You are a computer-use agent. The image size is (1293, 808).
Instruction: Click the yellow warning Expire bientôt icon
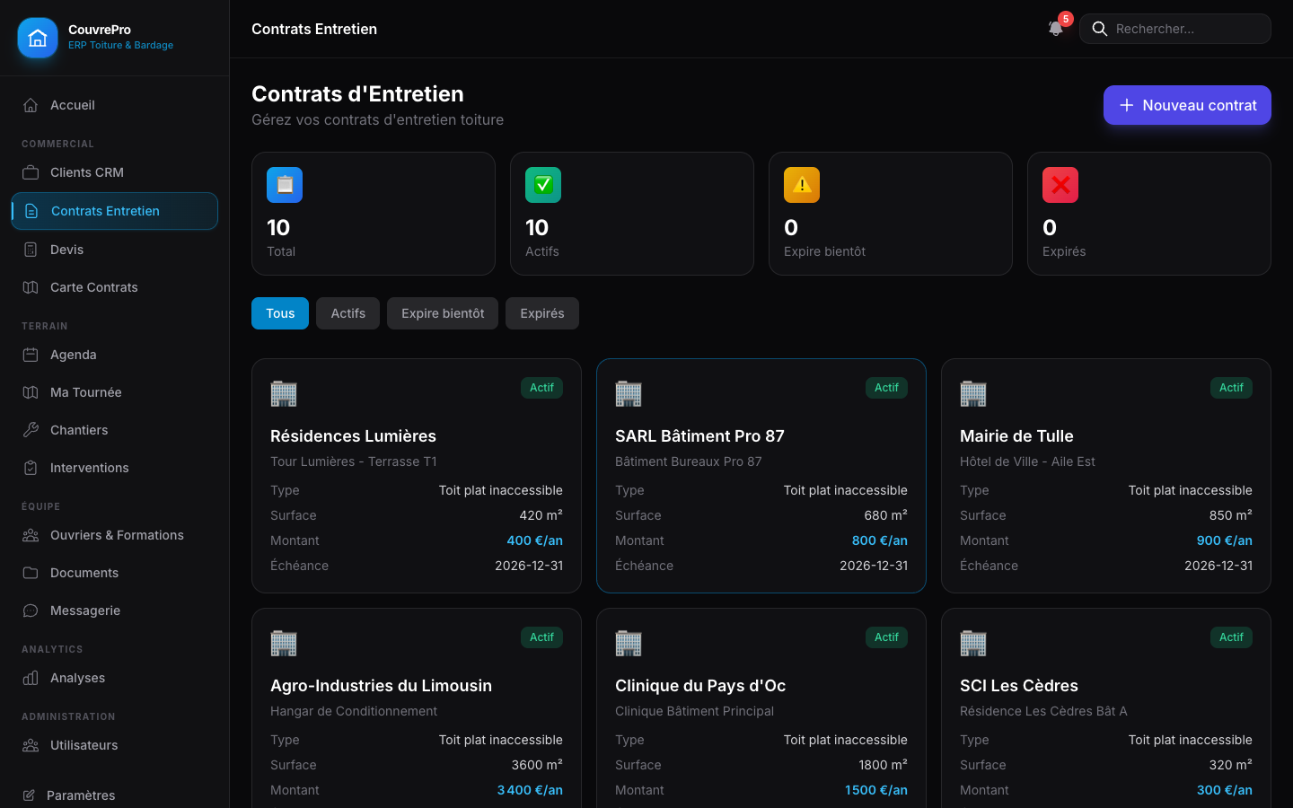tap(802, 185)
